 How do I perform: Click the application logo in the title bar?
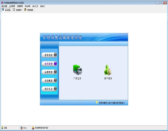tap(2, 3)
